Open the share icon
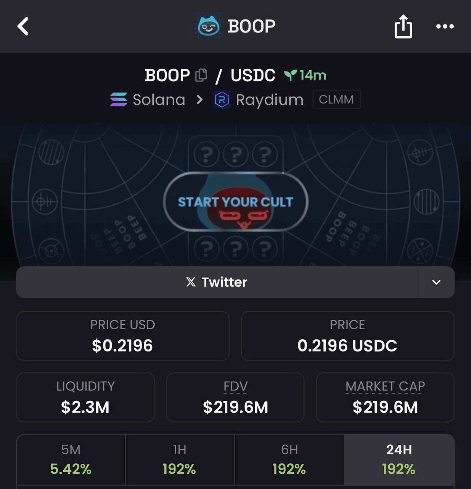 tap(403, 26)
